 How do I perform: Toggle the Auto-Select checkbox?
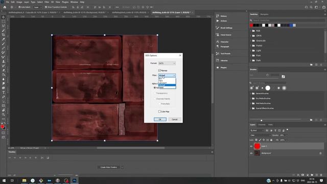(19, 7)
